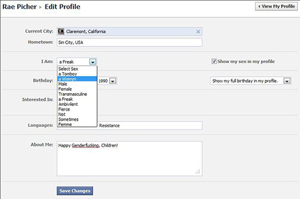Image resolution: width=300 pixels, height=199 pixels.
Task: Remove Claremont, California with the X icon
Action: point(198,32)
